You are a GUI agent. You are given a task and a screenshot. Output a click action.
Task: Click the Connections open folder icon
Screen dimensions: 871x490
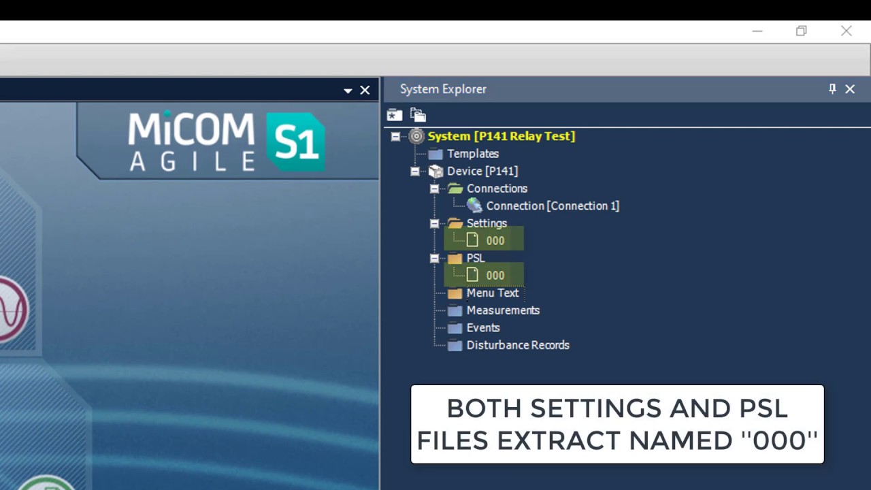(455, 189)
